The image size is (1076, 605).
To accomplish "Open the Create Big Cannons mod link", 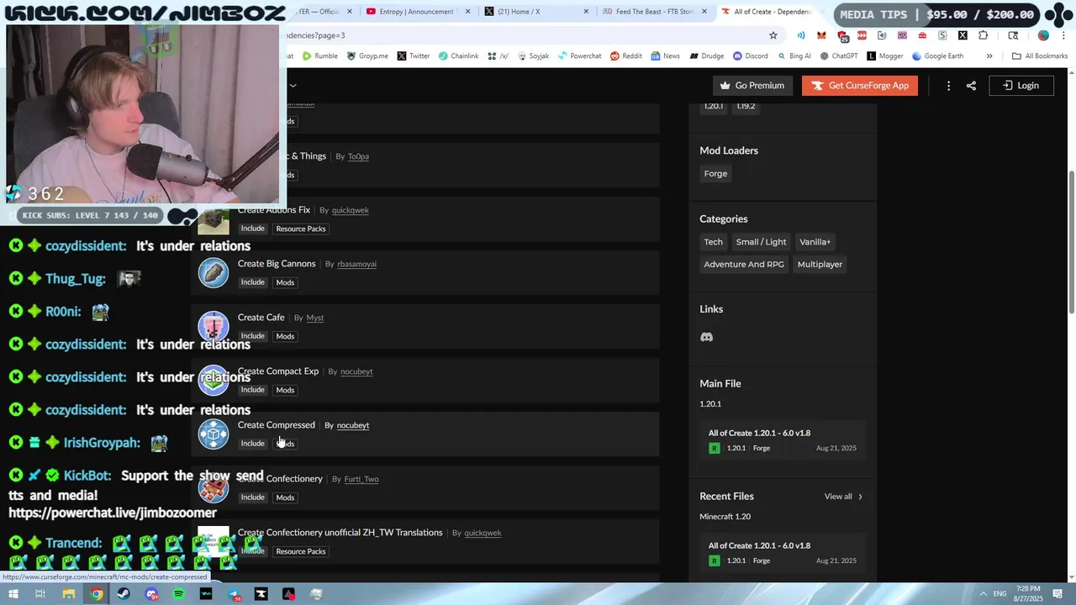I will click(277, 264).
